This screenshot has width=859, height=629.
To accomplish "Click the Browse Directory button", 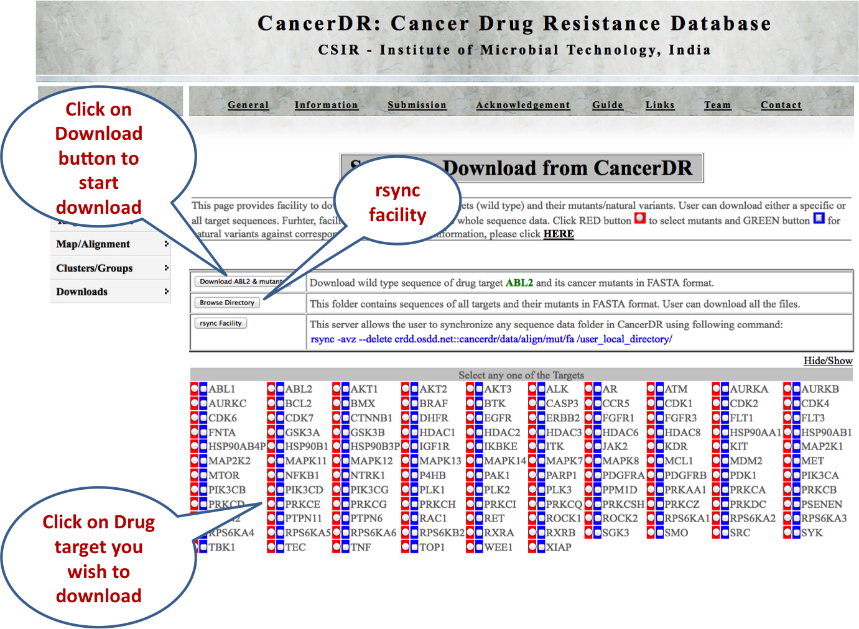I will [227, 303].
